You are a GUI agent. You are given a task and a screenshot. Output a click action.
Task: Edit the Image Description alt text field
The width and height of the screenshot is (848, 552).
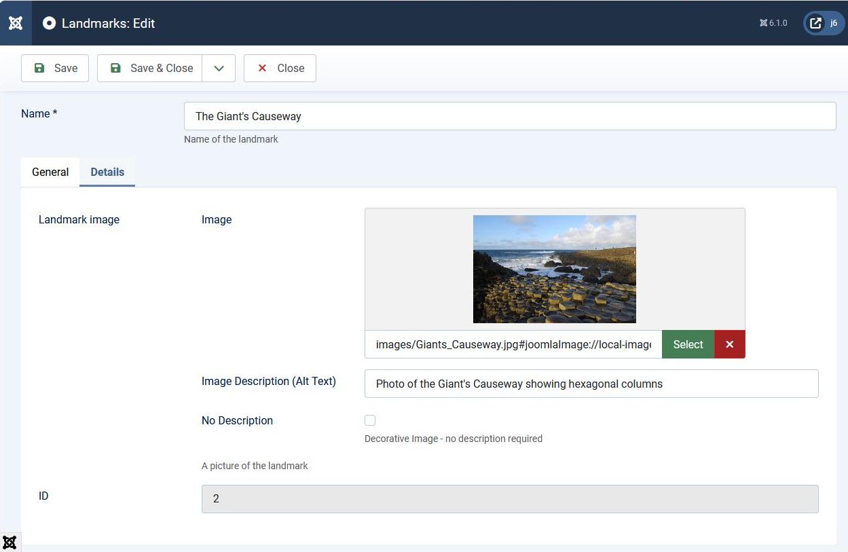pyautogui.click(x=591, y=384)
